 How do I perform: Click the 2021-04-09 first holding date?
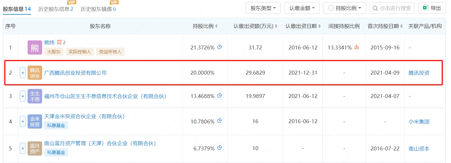point(385,73)
